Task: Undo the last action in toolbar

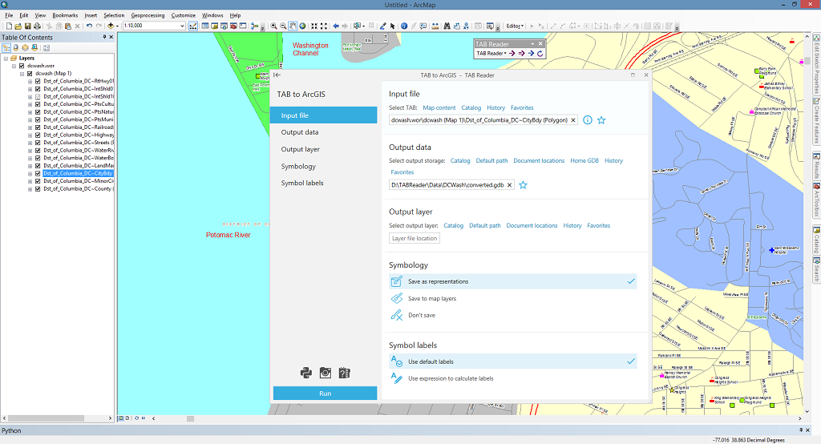Action: 89,26
